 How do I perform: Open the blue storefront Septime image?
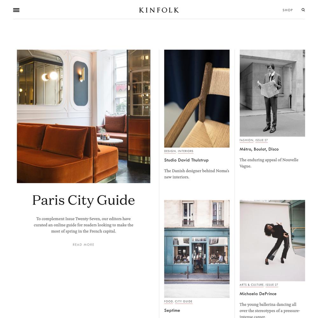197,249
